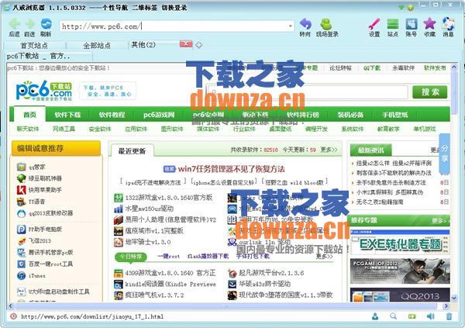The width and height of the screenshot is (465, 328).
Task: Open 地牢骑士v1.3.0 download entry
Action: (148, 242)
